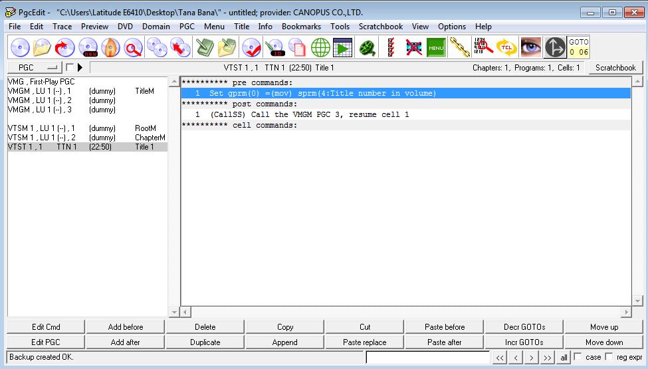
Task: Click the PGC list's scroll down arrow
Action: pos(174,312)
